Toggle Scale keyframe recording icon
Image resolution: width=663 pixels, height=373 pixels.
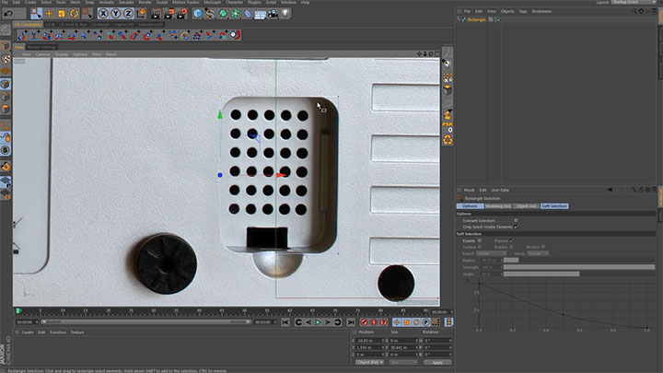click(x=406, y=322)
